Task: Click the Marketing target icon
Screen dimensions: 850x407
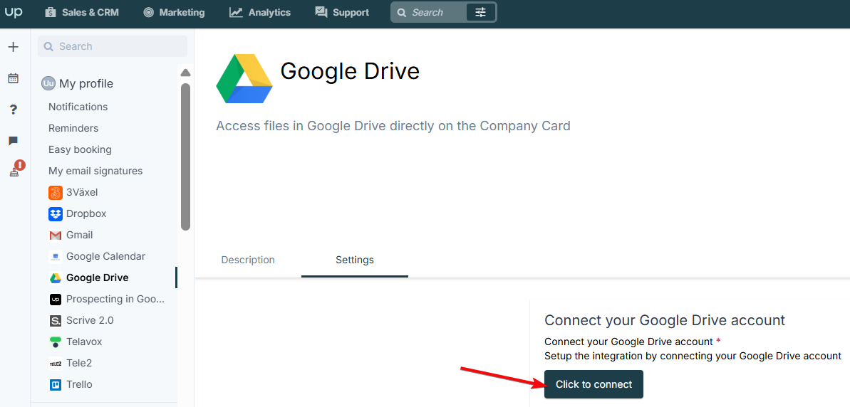Action: pos(148,12)
